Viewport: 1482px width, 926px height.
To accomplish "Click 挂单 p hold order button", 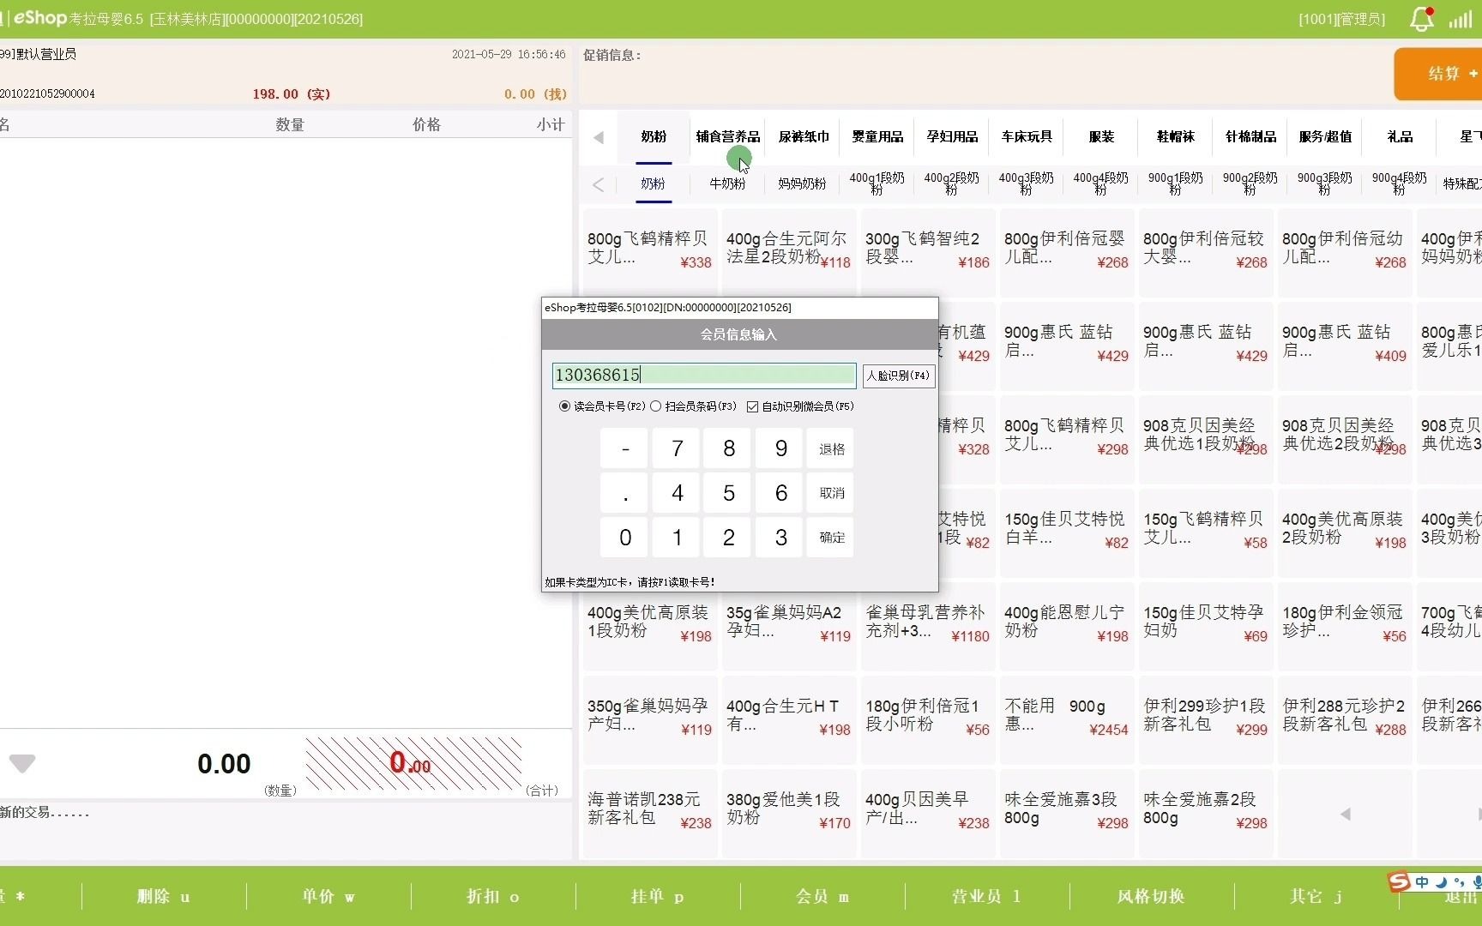I will (x=658, y=896).
